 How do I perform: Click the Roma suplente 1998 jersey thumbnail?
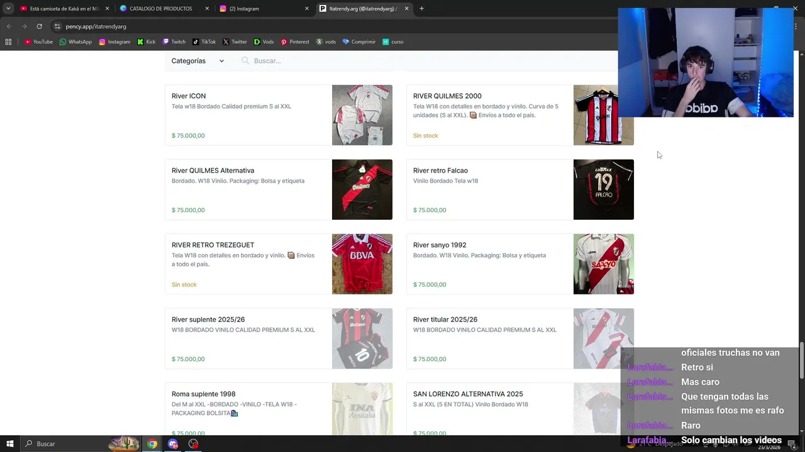pos(362,409)
